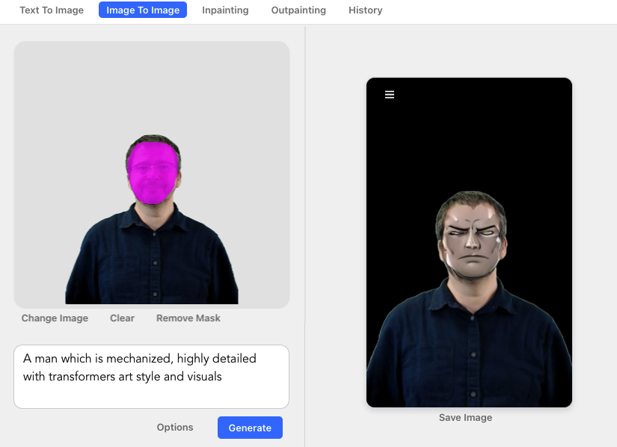Show the History tab
Viewport: 617px width, 447px height.
pyautogui.click(x=365, y=10)
